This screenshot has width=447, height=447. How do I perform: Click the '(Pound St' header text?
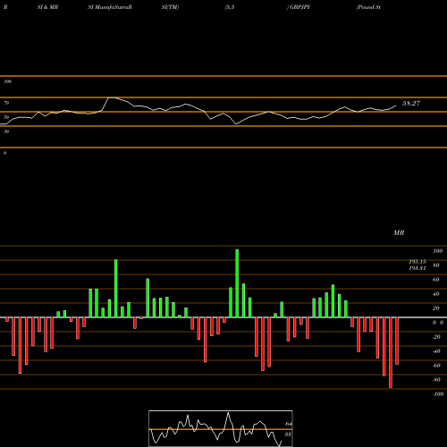[x=368, y=7]
